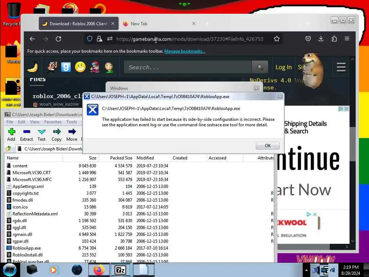Sort by the Packed Size column header
369x277 pixels.
[x=117, y=158]
